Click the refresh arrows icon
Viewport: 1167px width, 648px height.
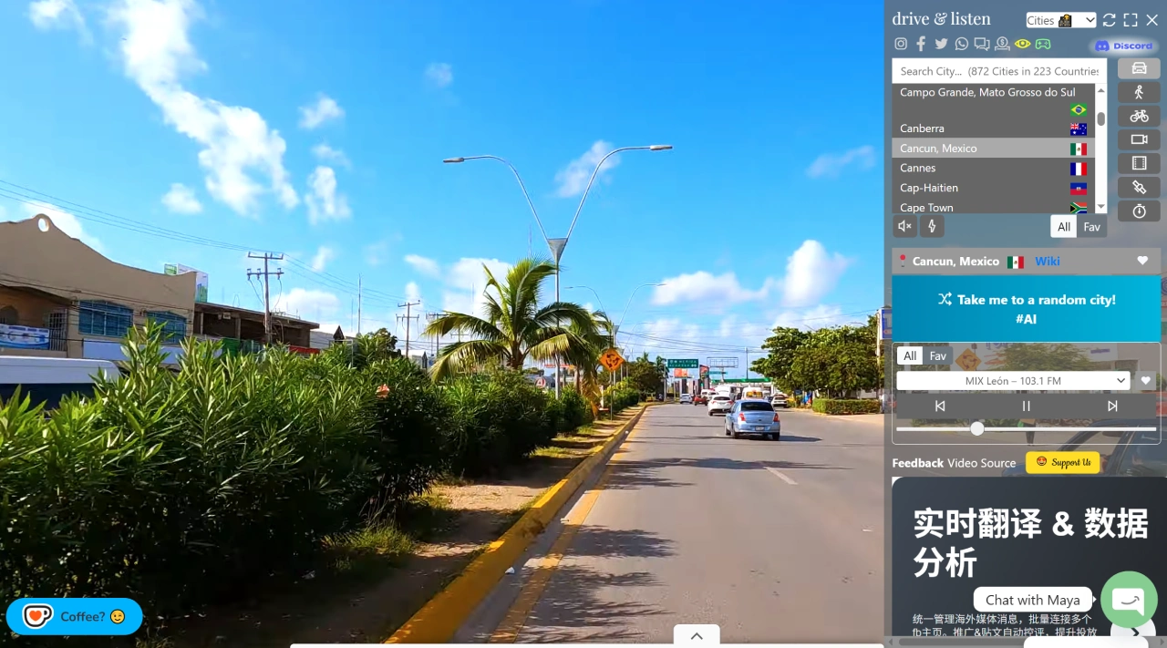(1109, 20)
